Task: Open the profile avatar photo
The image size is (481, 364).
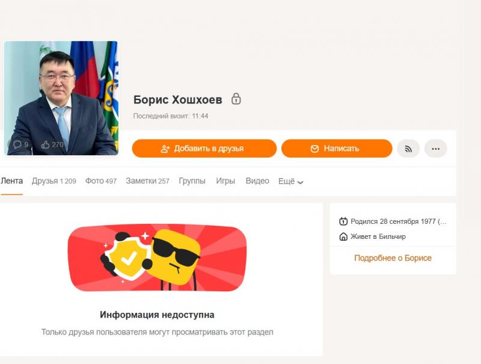Action: pos(61,98)
